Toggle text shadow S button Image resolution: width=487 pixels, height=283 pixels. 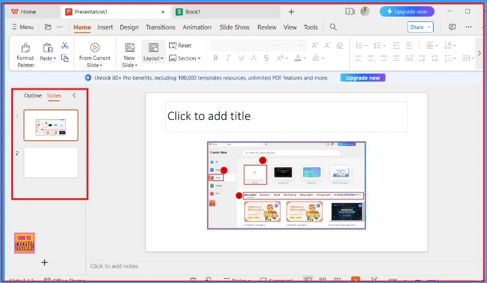[x=266, y=58]
